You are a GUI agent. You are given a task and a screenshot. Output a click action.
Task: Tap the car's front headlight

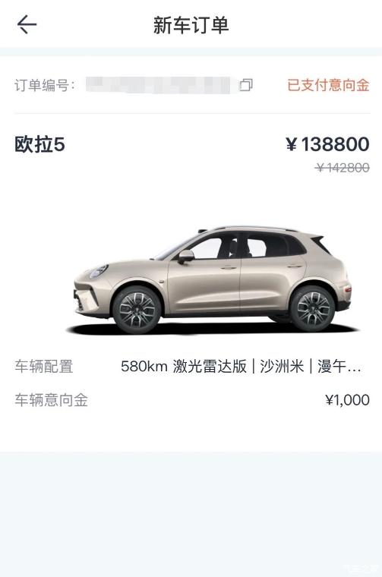(x=98, y=271)
